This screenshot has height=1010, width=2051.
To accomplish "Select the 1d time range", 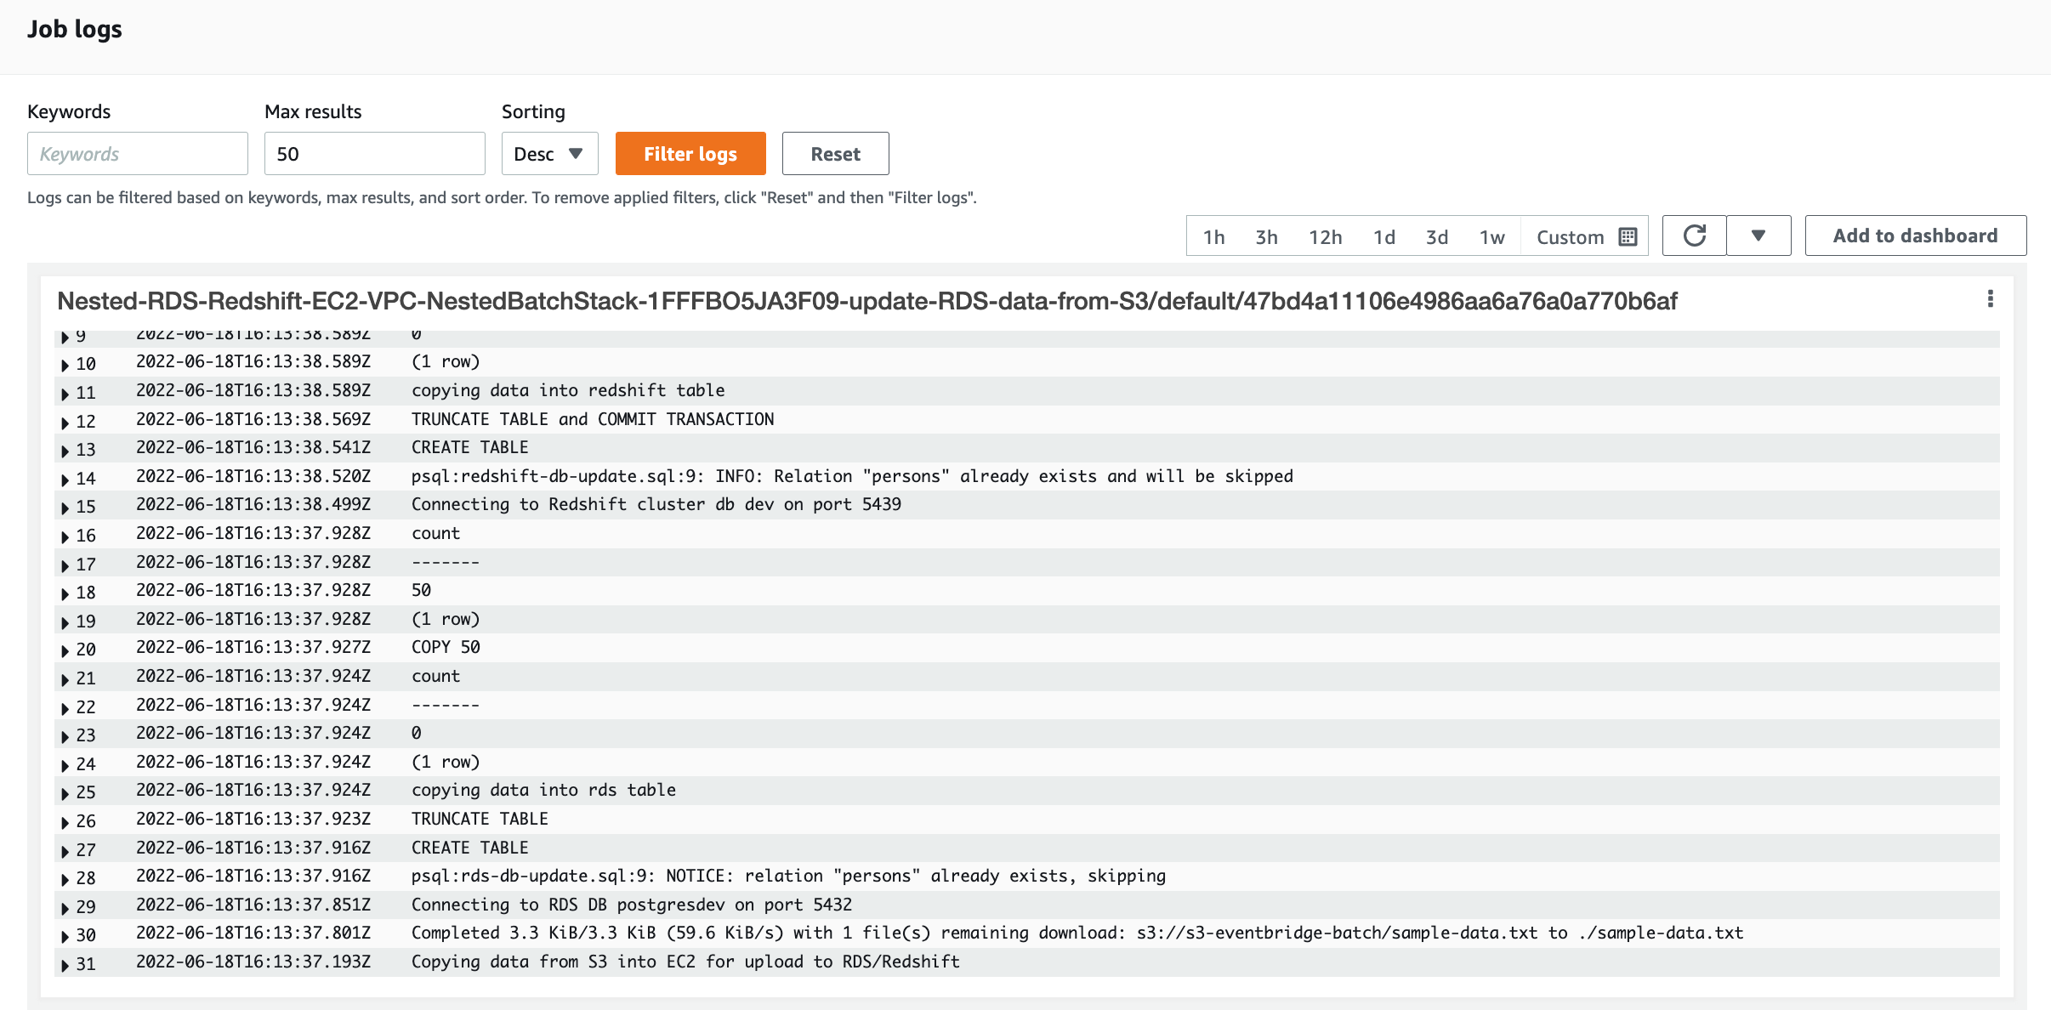I will pyautogui.click(x=1383, y=236).
